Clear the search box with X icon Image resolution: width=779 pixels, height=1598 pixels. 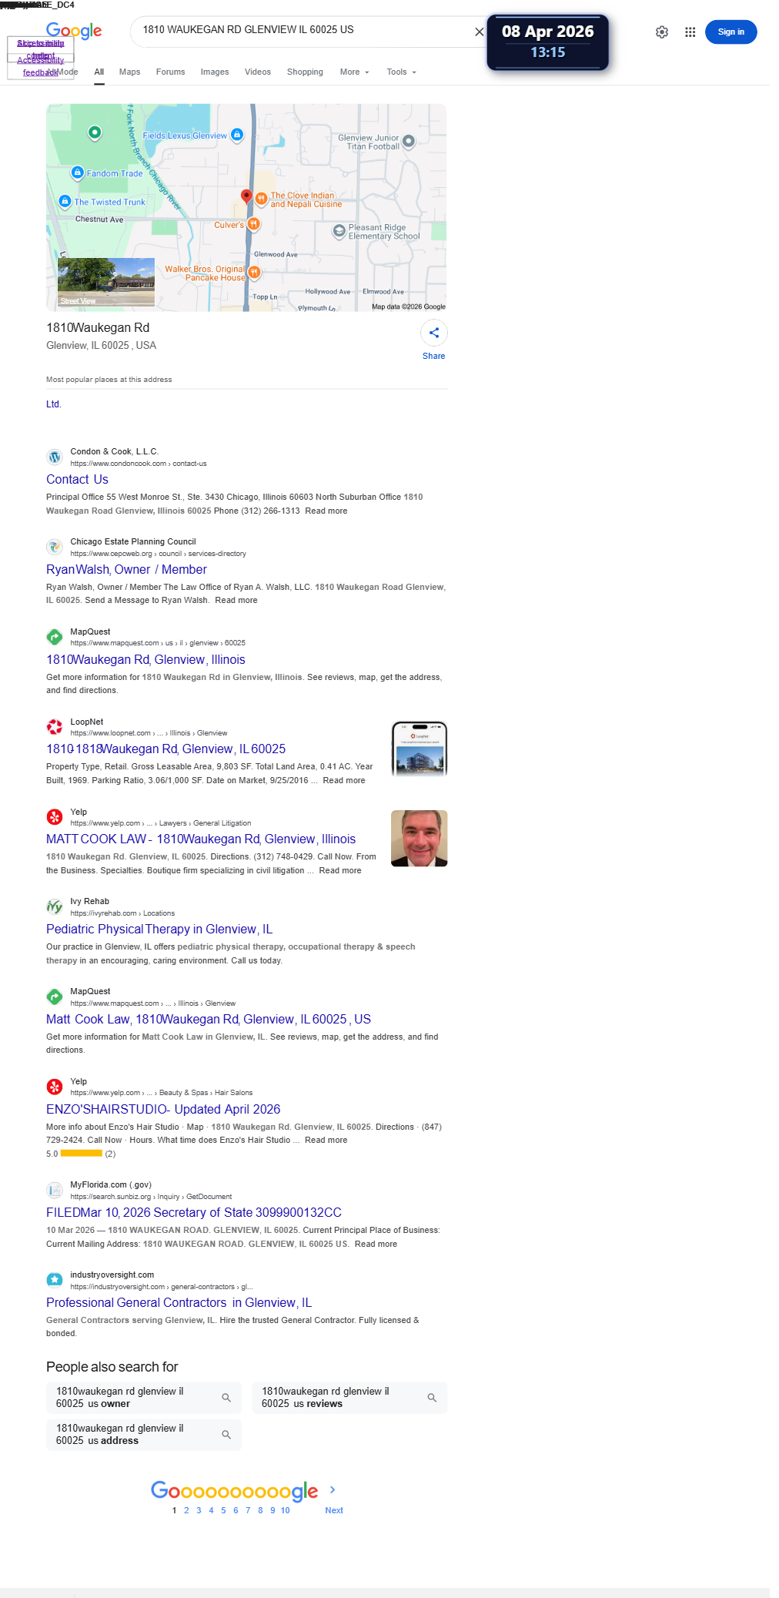(479, 32)
